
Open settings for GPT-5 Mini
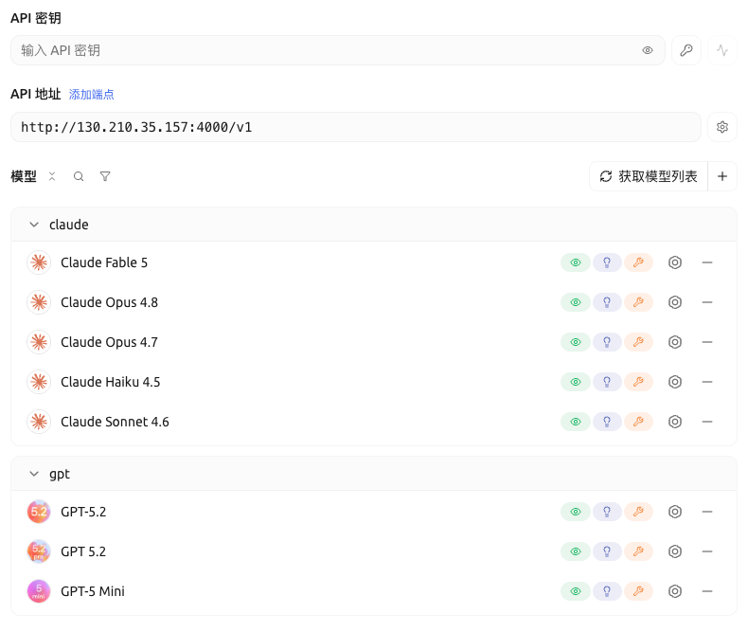(x=674, y=591)
